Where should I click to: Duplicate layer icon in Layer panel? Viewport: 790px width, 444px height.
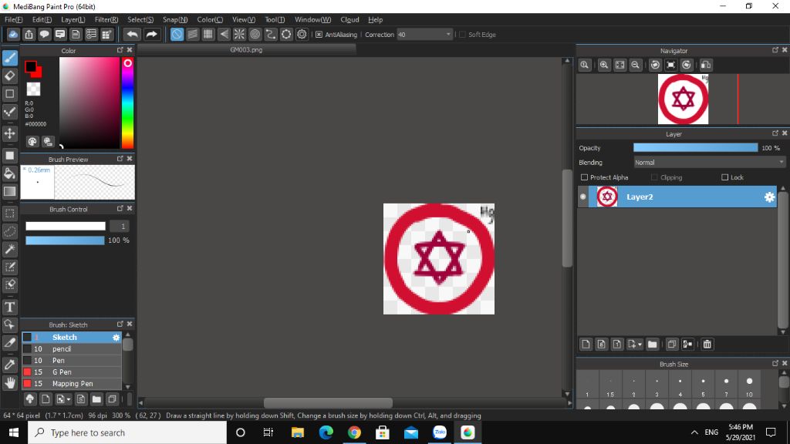(x=672, y=345)
